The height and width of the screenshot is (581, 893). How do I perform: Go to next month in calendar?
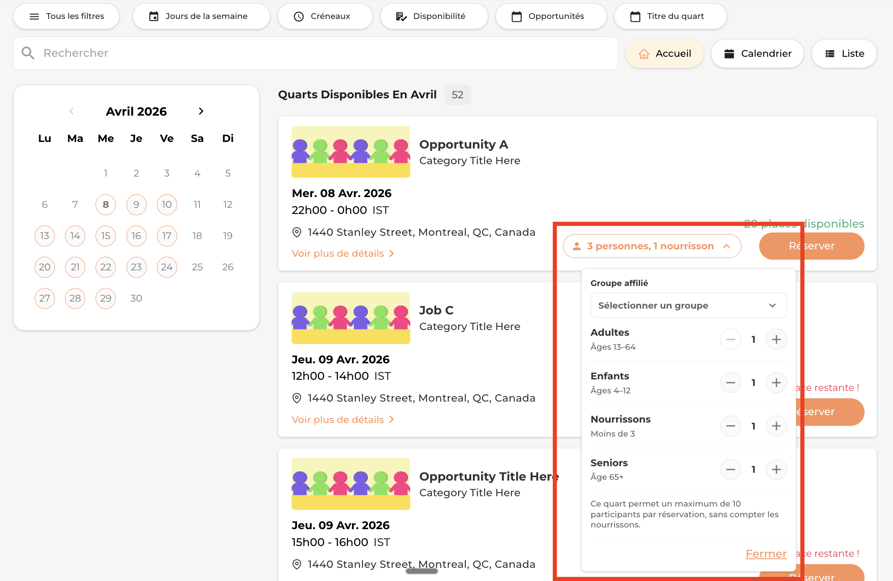pos(201,111)
